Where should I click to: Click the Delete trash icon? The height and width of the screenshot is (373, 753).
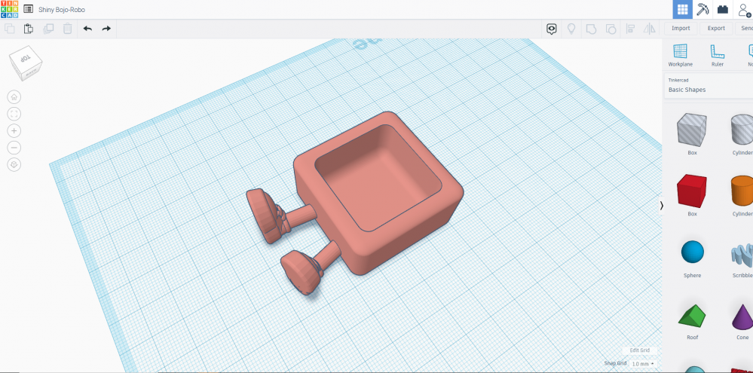click(x=68, y=29)
